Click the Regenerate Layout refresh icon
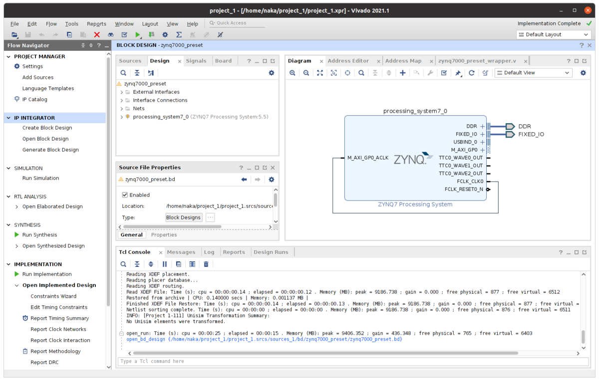Viewport: 599px width, 381px height. (x=471, y=73)
